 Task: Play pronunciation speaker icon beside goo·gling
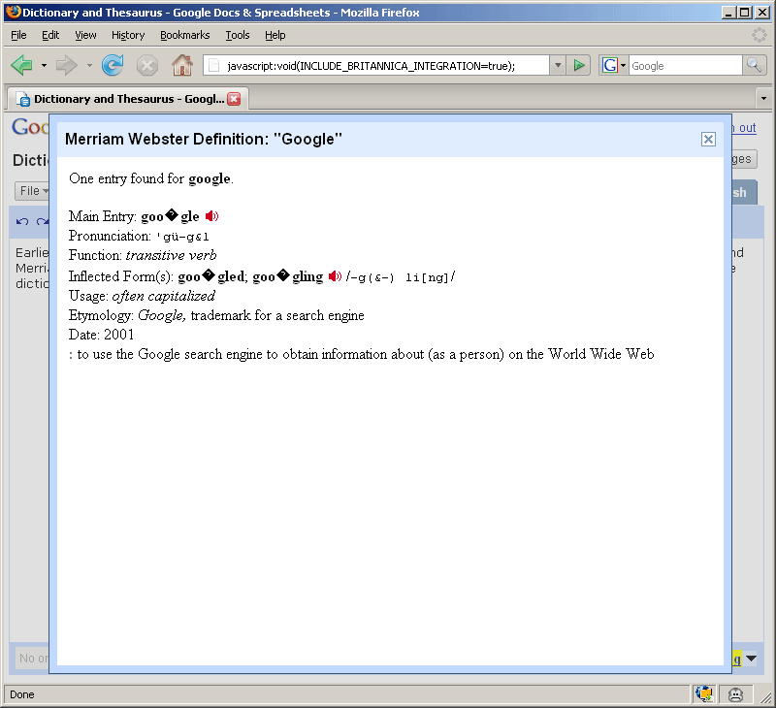click(x=335, y=275)
